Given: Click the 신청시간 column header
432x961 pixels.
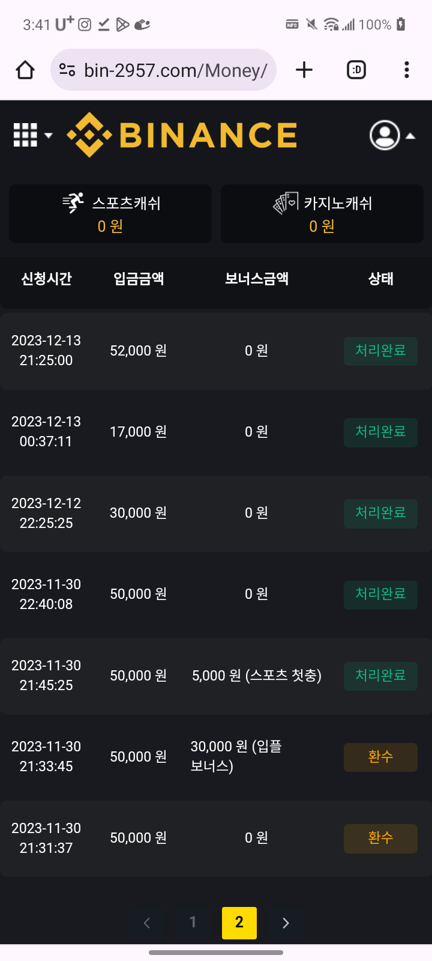Looking at the screenshot, I should tap(46, 279).
